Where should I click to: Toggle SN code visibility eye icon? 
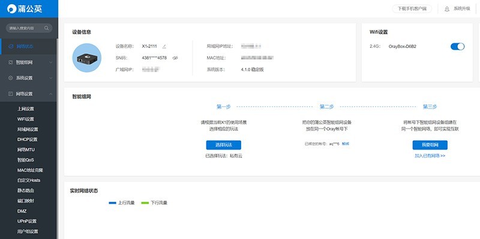click(175, 58)
